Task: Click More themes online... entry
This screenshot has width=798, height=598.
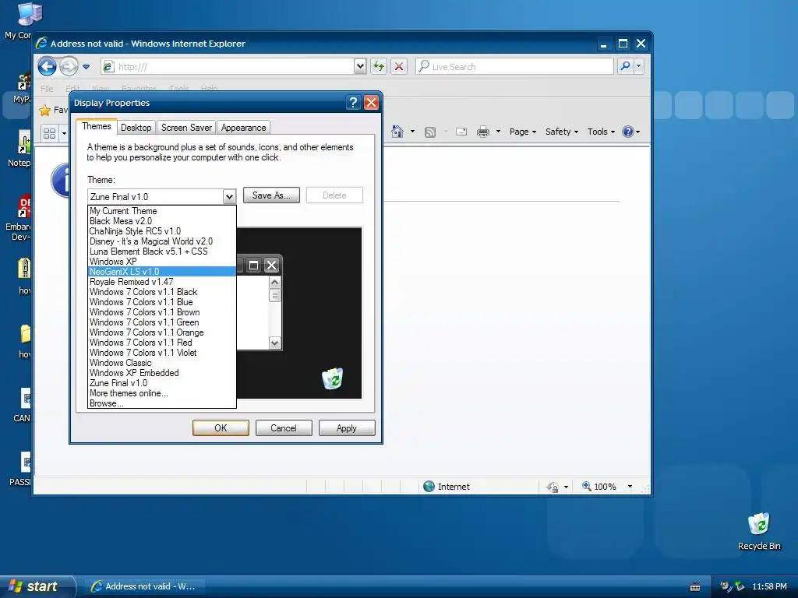Action: (162, 393)
